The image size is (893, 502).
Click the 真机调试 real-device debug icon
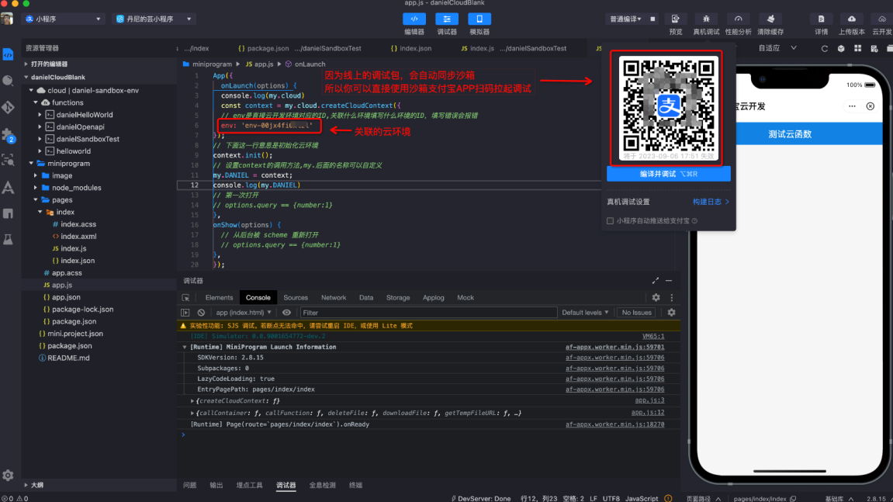click(705, 19)
